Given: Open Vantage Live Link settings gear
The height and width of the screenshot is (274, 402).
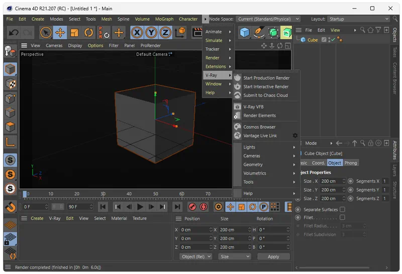Looking at the screenshot, I should 295,135.
